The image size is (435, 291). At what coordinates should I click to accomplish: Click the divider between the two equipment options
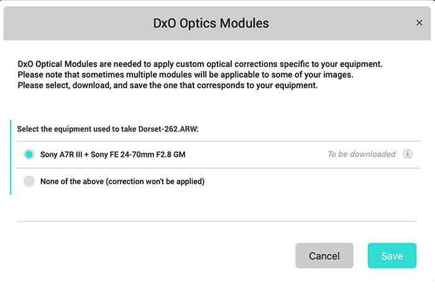tap(217, 168)
